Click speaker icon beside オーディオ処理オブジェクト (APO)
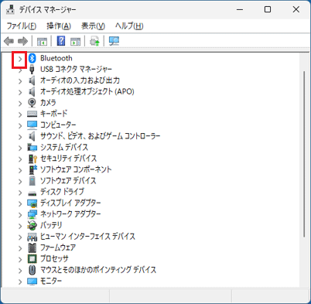The image size is (311, 304). click(32, 91)
